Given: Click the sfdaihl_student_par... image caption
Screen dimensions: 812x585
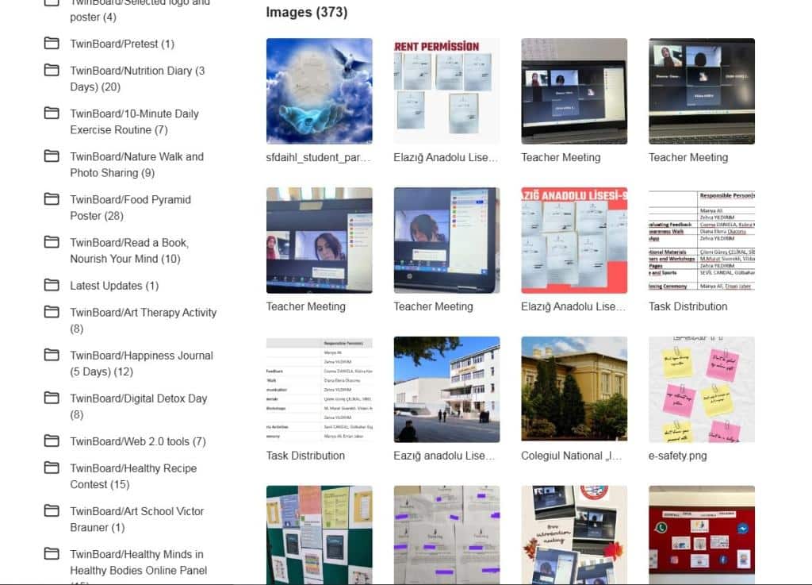Looking at the screenshot, I should click(x=318, y=157).
